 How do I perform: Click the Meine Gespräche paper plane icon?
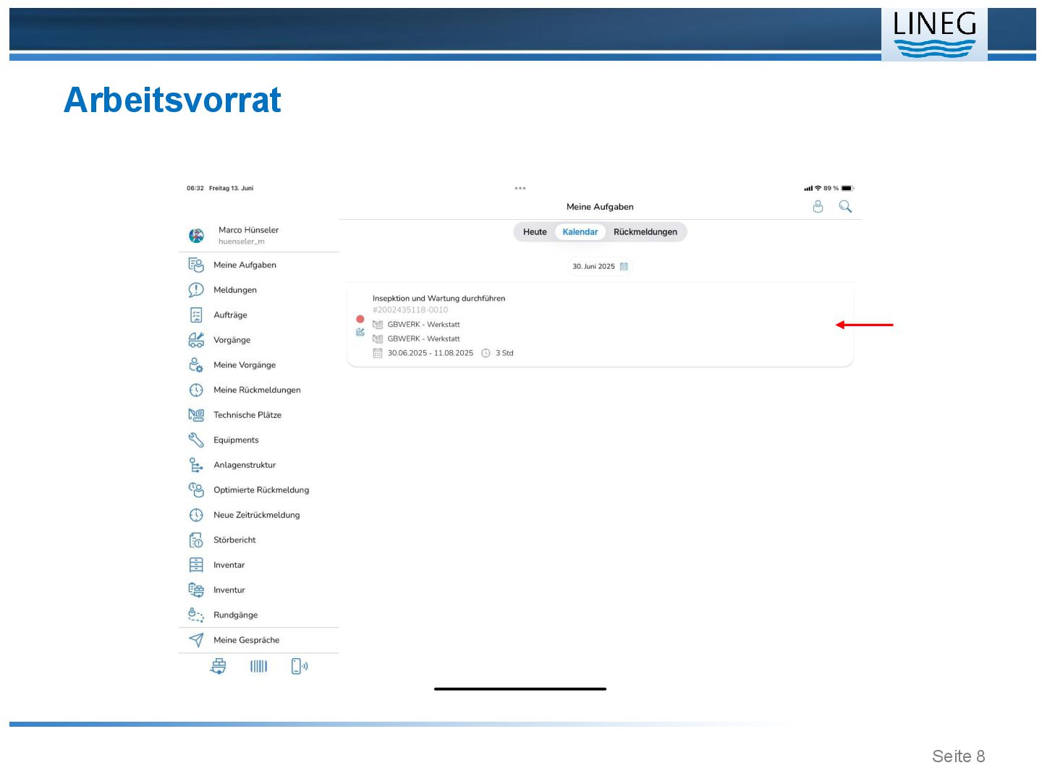click(196, 641)
